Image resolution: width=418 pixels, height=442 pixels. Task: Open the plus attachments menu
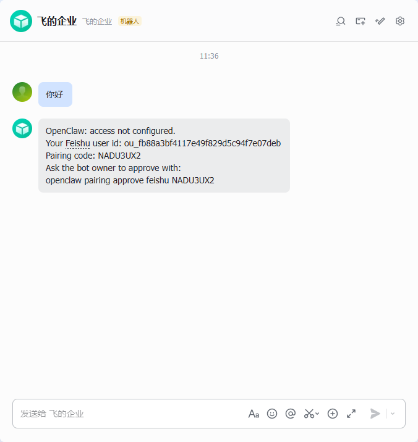tap(333, 414)
